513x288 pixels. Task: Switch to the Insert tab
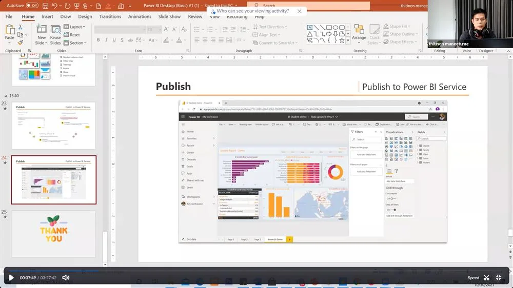click(47, 16)
